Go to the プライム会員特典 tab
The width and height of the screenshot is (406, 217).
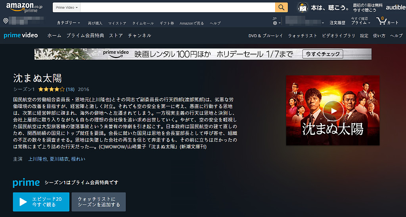click(x=85, y=36)
